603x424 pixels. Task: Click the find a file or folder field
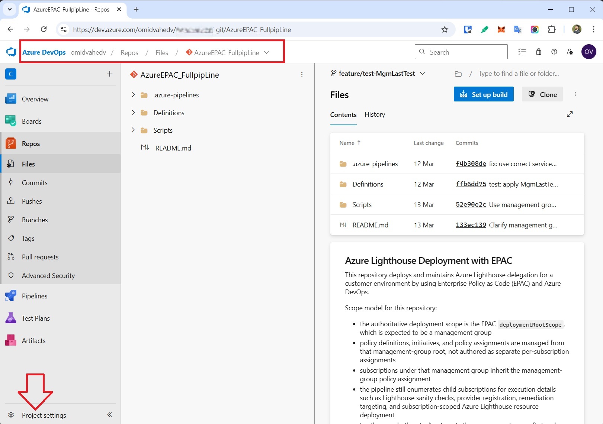pos(518,73)
